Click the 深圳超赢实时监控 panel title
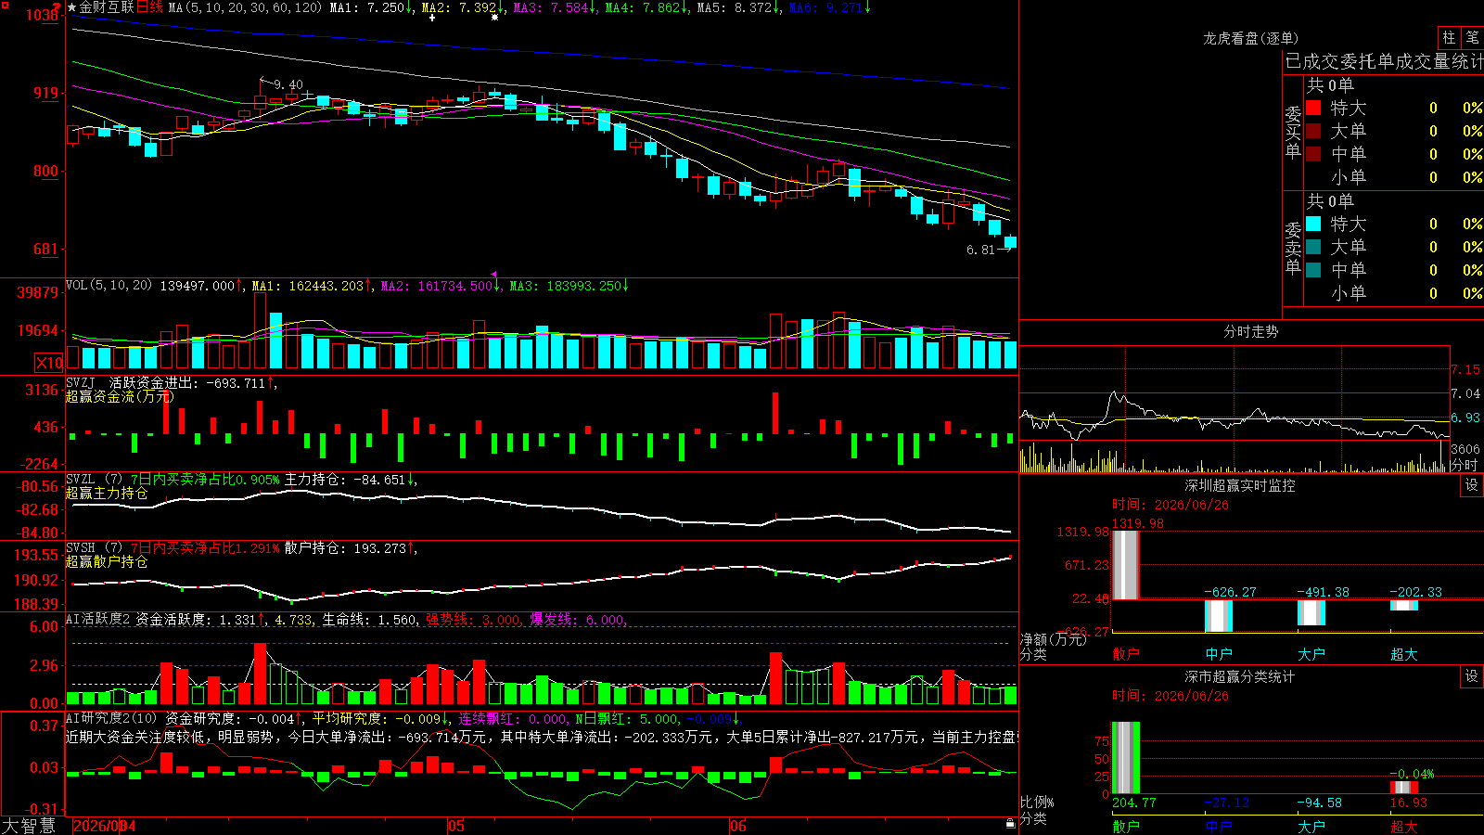The width and height of the screenshot is (1484, 835). [1240, 485]
